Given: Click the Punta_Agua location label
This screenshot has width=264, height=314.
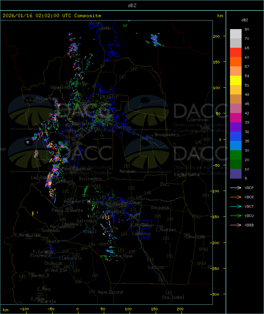Looking at the screenshot, I should pyautogui.click(x=121, y=256).
